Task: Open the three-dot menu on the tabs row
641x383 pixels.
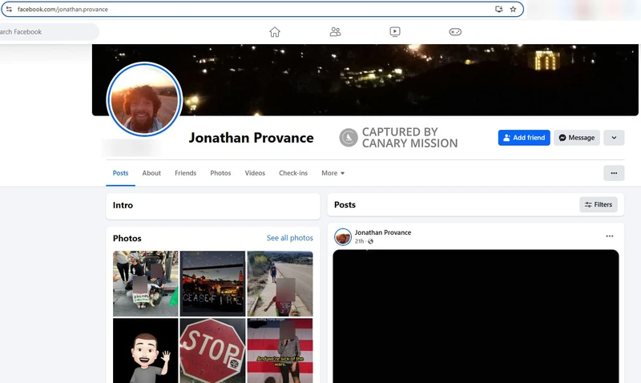Action: 614,173
